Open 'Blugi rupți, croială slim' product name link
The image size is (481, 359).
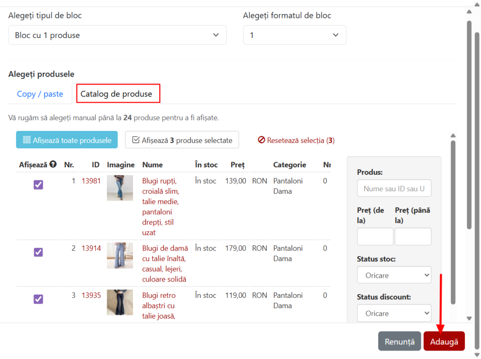[x=161, y=206]
